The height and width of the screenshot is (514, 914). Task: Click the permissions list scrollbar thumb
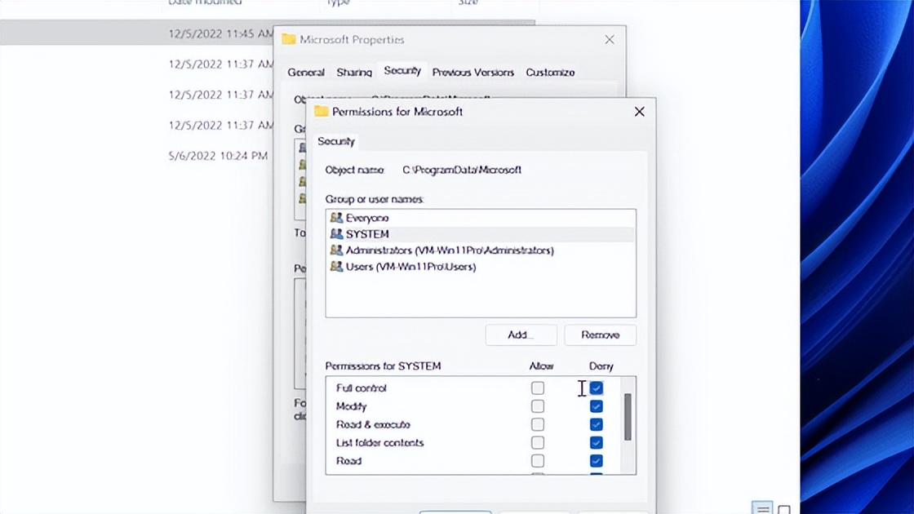pos(628,417)
